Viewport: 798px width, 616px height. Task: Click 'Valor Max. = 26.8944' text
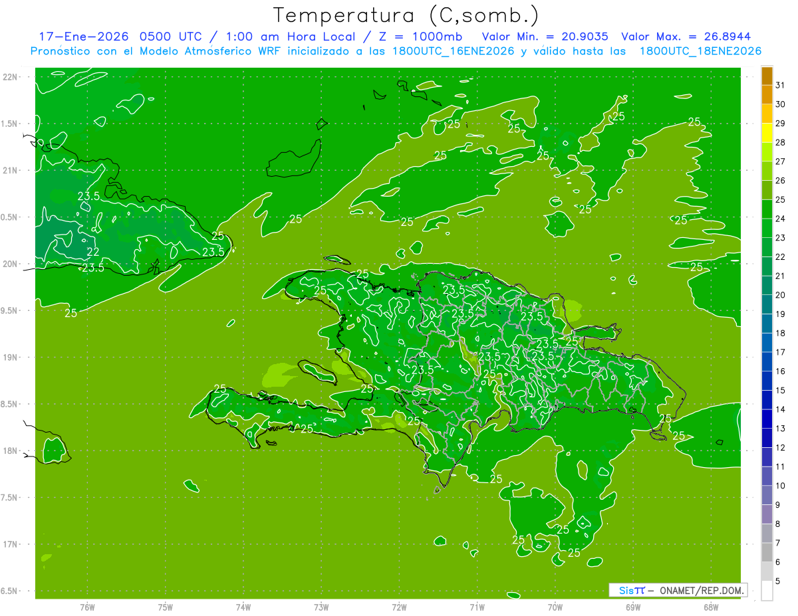point(686,37)
